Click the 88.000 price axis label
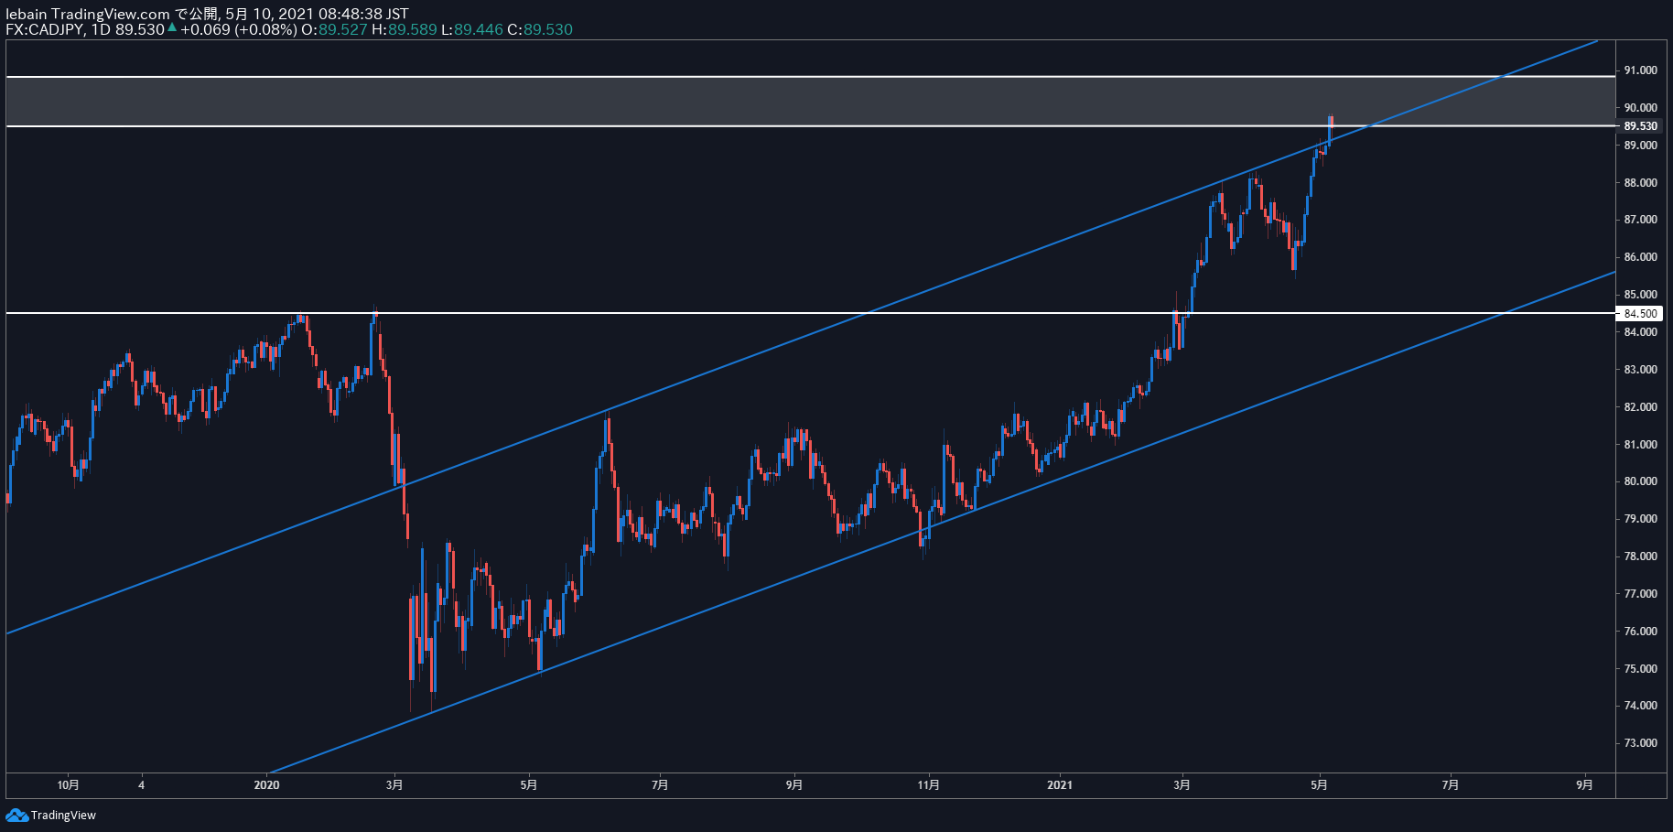Screen dimensions: 1673x832 pyautogui.click(x=1640, y=183)
